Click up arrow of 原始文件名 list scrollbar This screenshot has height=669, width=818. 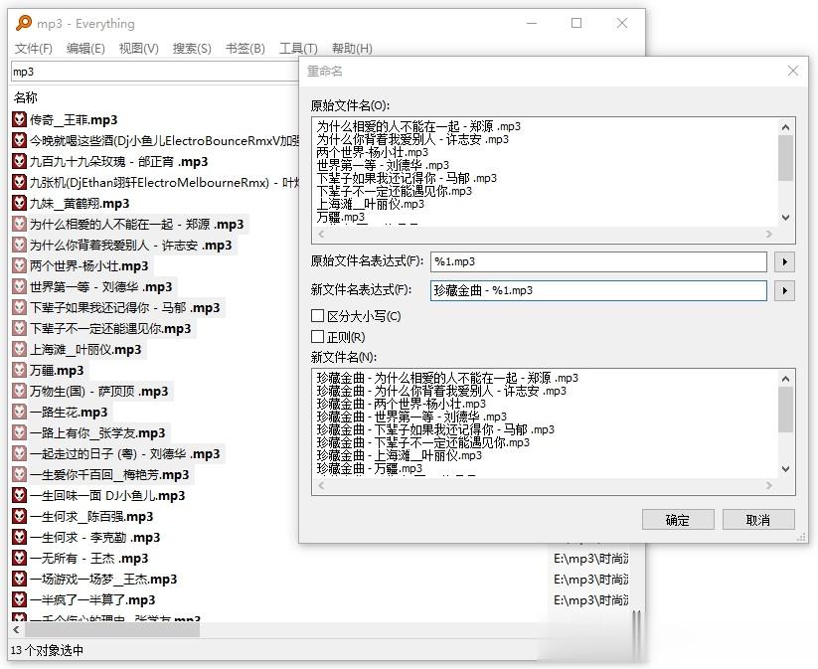click(785, 127)
